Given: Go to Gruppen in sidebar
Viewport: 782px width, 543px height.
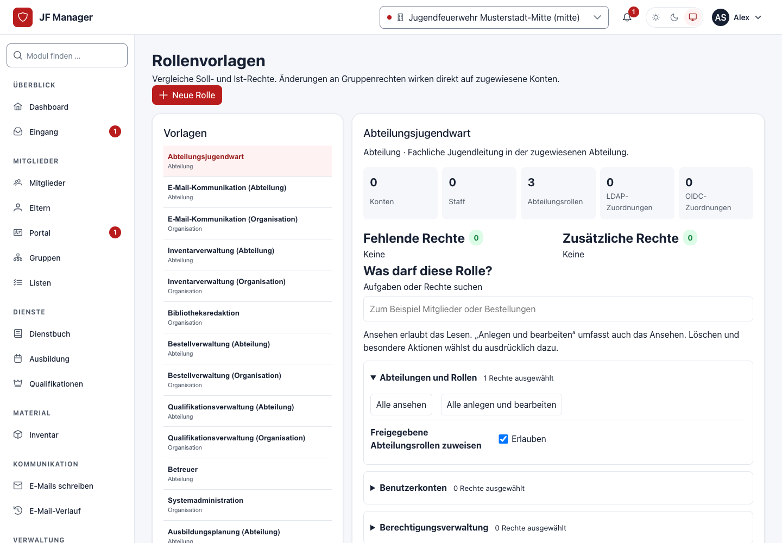Looking at the screenshot, I should [67, 258].
